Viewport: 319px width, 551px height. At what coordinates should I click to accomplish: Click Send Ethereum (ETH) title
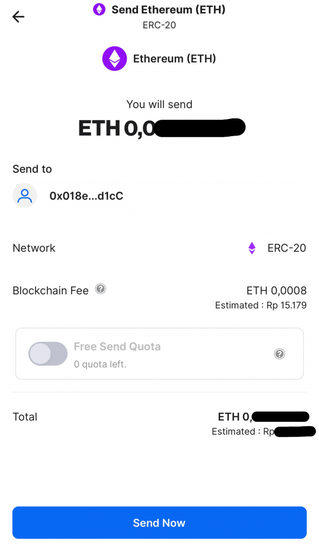168,10
